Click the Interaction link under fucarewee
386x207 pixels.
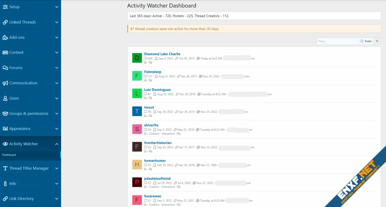pyautogui.click(x=168, y=205)
